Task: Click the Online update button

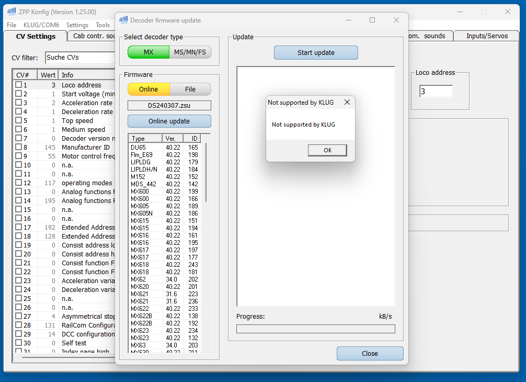Action: click(169, 121)
